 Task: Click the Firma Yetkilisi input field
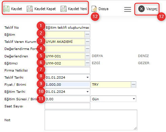coord(67,70)
